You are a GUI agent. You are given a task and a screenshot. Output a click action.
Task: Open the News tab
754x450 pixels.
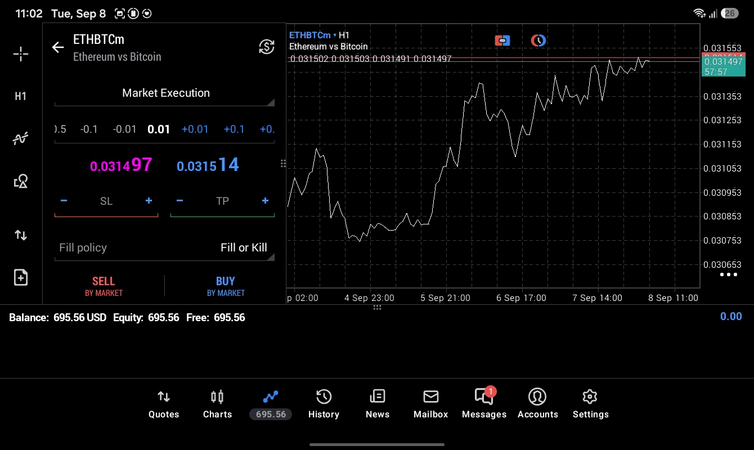pyautogui.click(x=378, y=404)
